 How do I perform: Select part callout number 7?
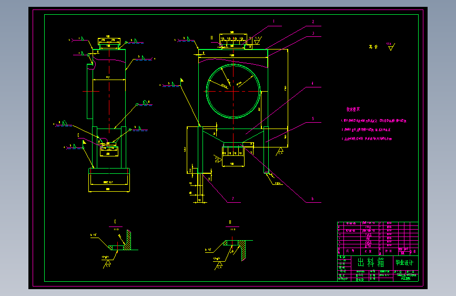(232, 199)
